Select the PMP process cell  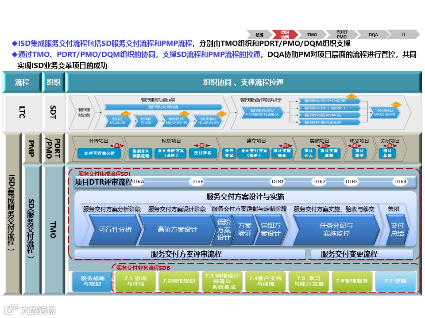(x=31, y=148)
